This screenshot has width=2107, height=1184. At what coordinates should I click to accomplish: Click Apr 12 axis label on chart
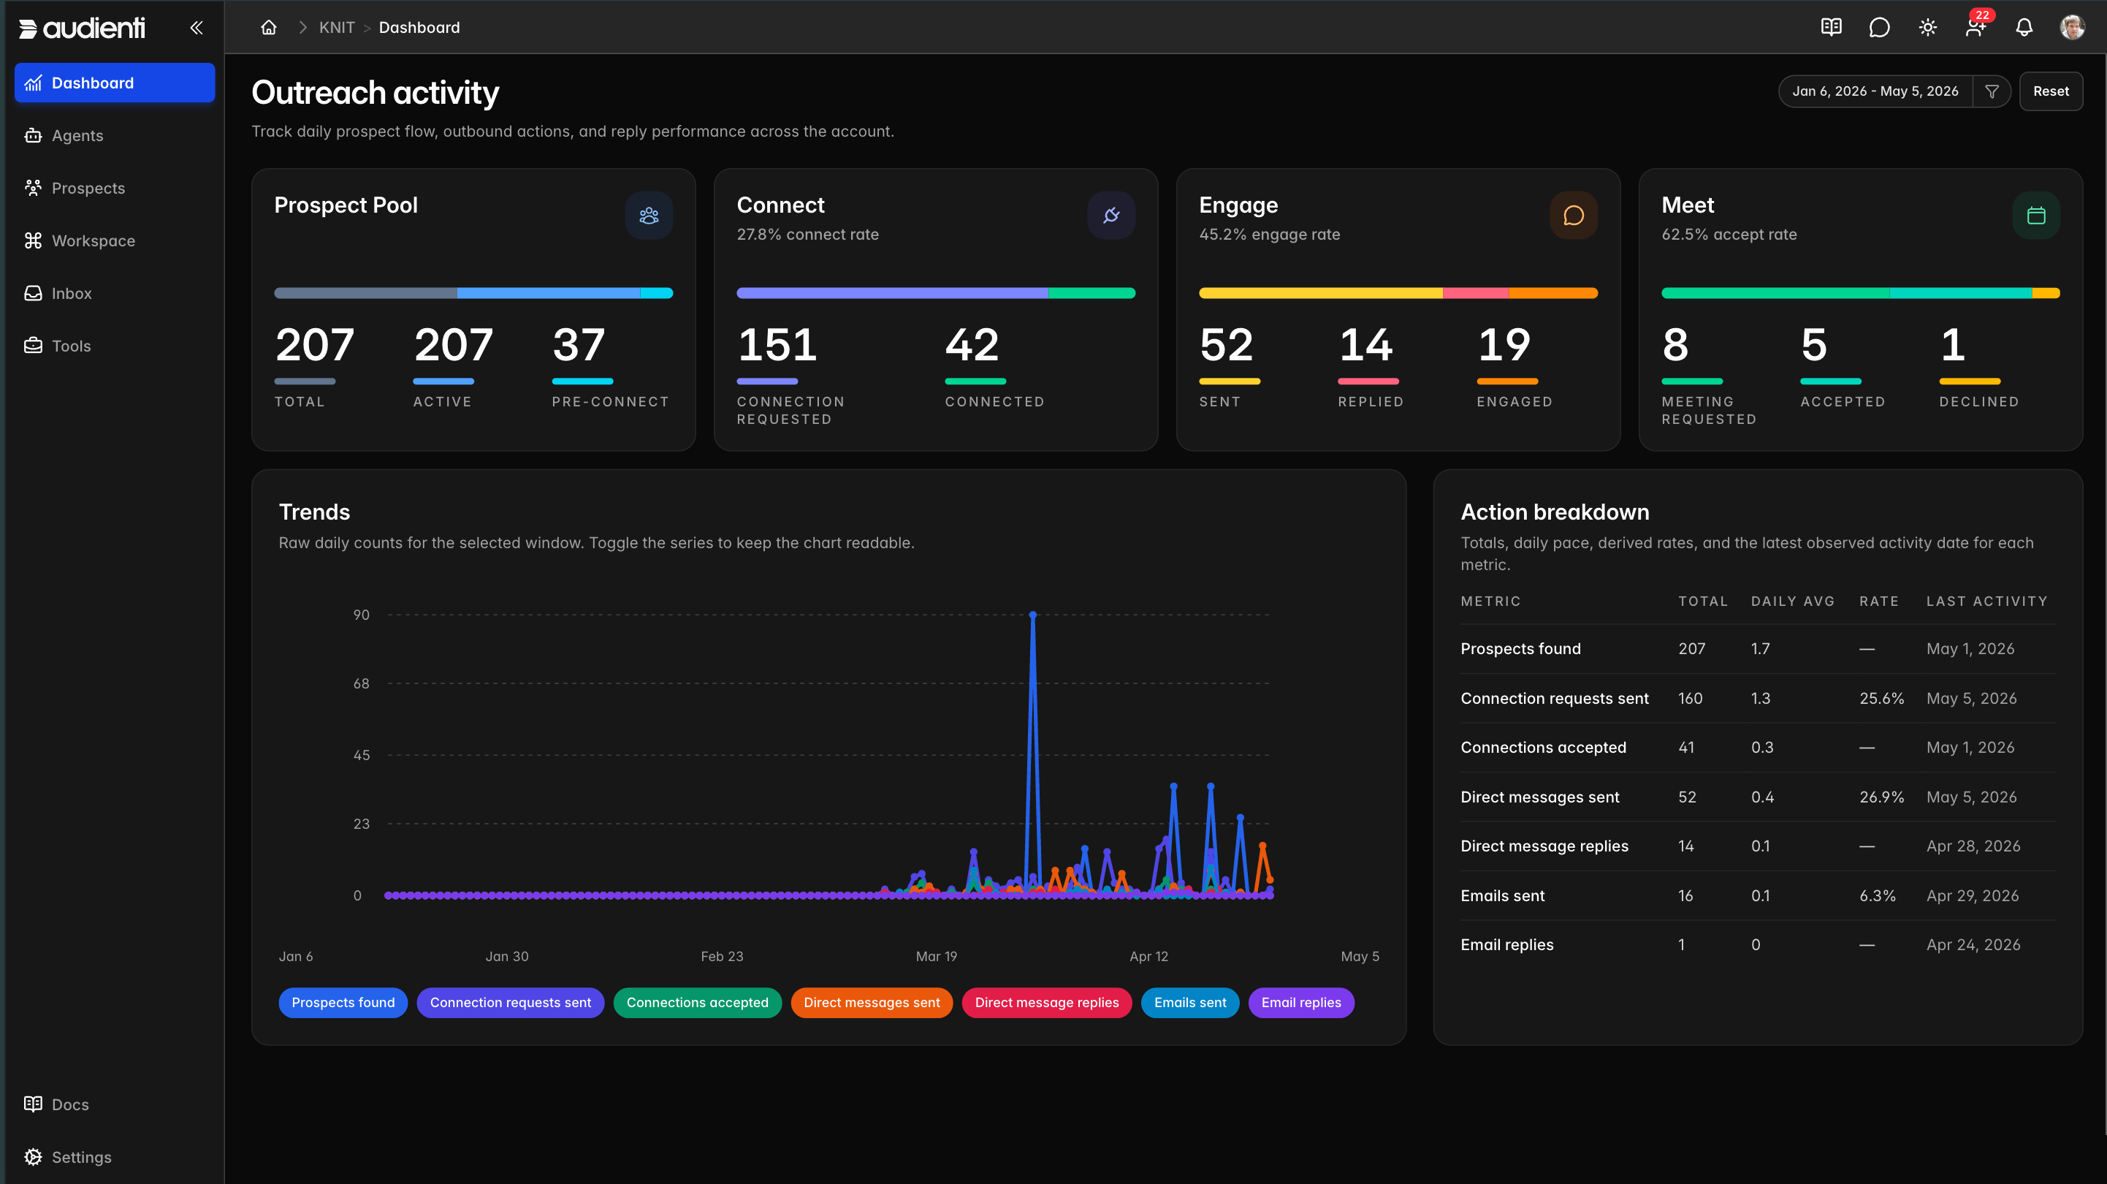(1148, 957)
